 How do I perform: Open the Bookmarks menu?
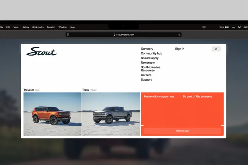[38, 27]
